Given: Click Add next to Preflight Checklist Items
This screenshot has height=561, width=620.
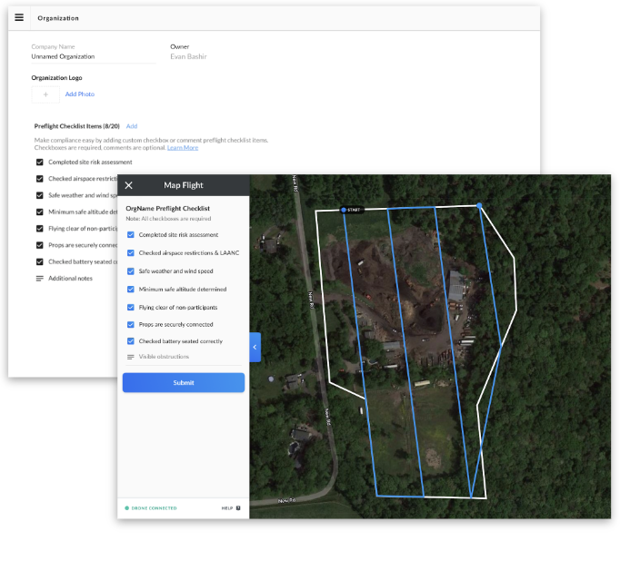Looking at the screenshot, I should (x=132, y=126).
